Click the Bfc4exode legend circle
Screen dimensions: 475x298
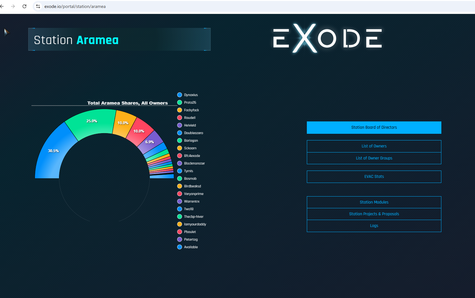click(180, 156)
